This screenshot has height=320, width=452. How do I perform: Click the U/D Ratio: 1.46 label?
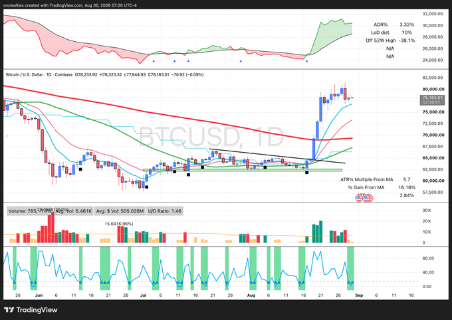click(x=165, y=211)
